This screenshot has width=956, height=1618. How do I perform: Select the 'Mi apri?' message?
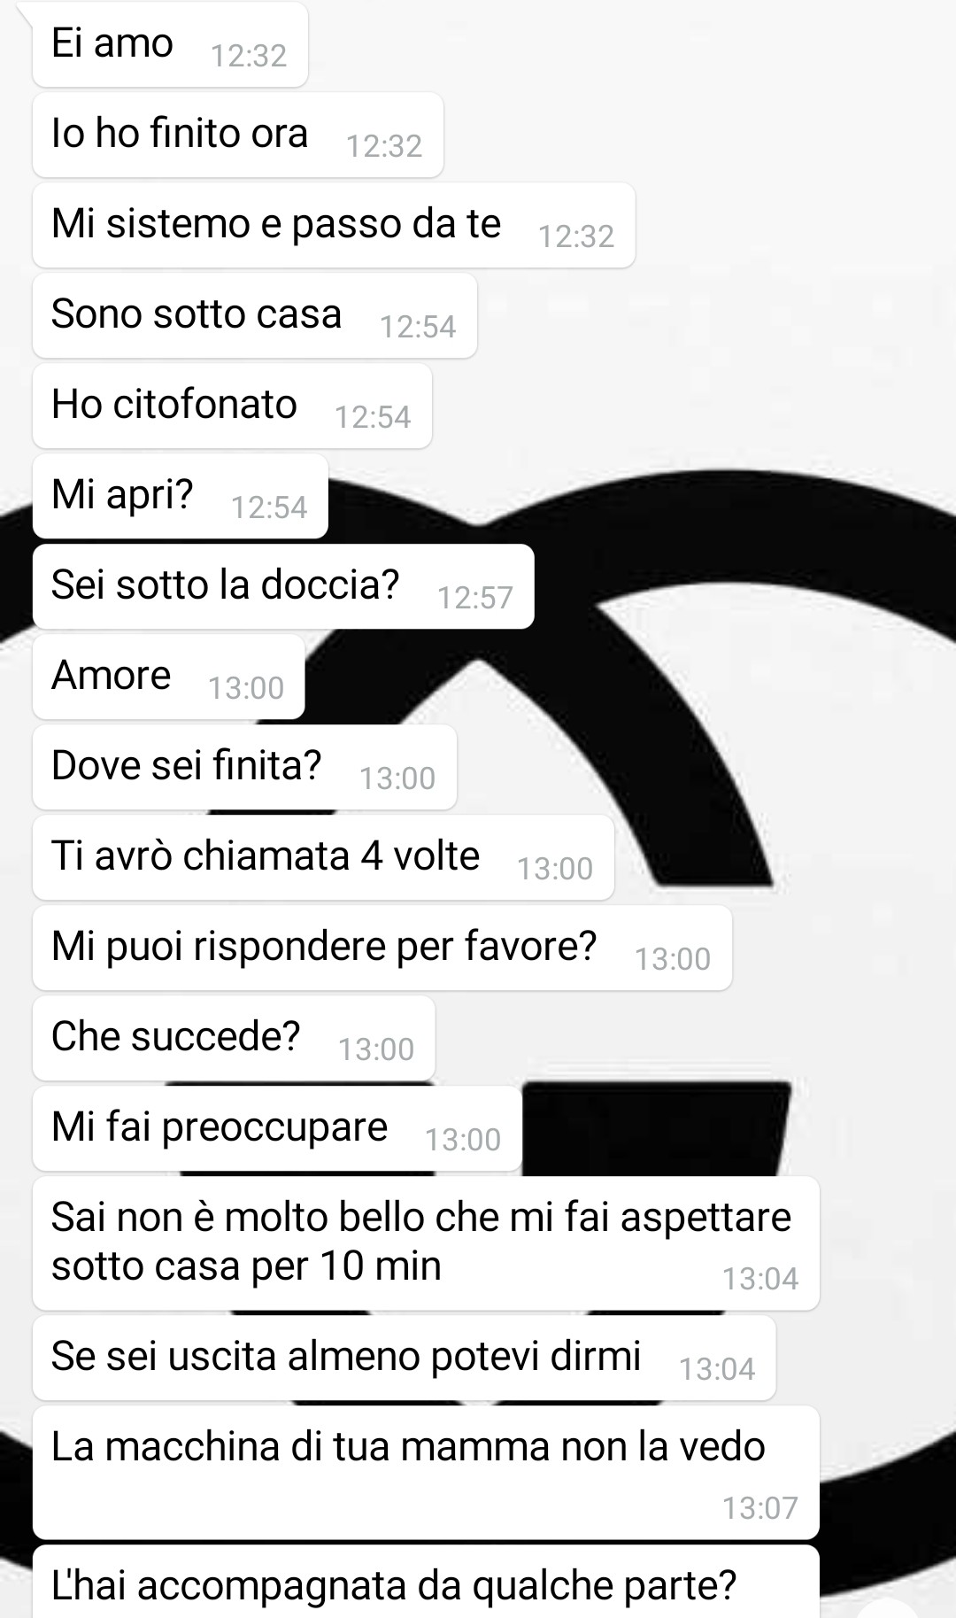181,496
